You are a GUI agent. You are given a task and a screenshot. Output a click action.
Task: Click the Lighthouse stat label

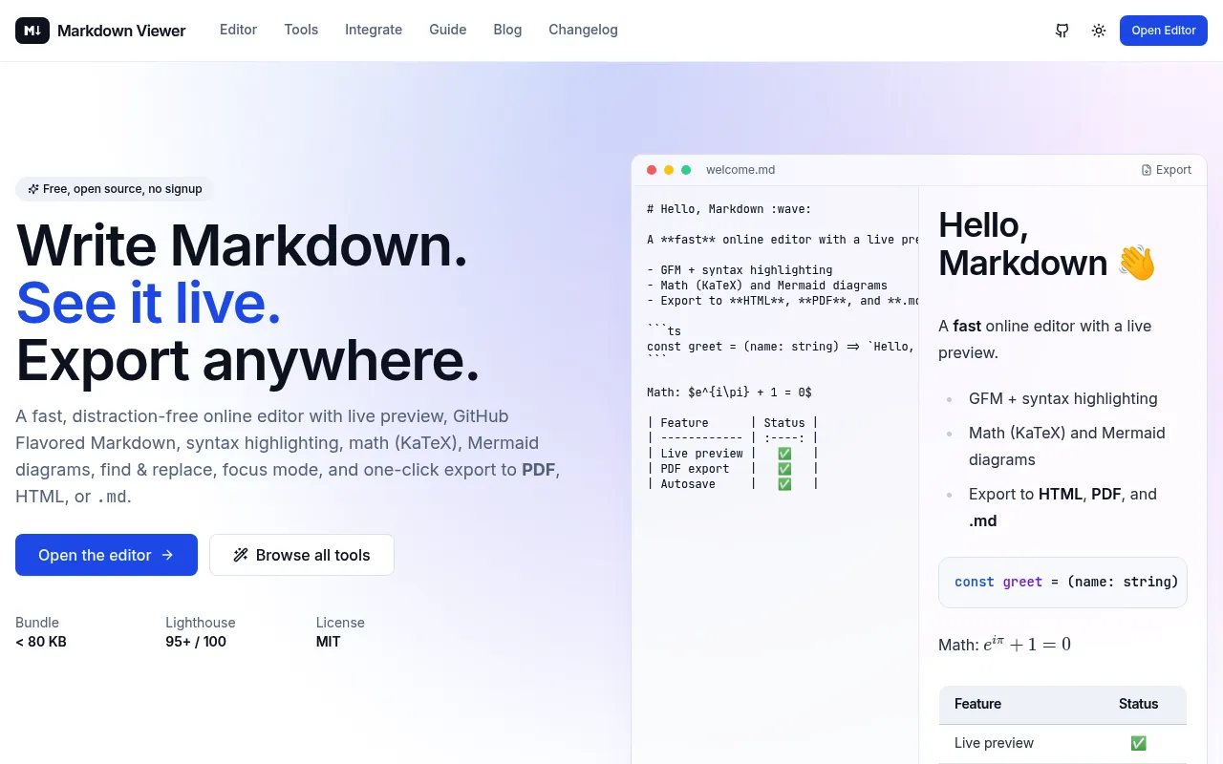[200, 623]
